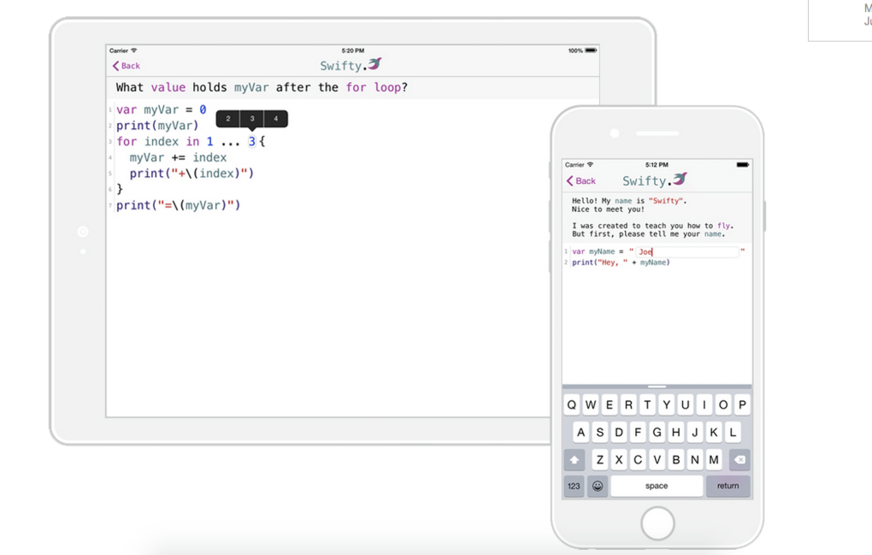Toggle the Shift arrow key
872x555 pixels.
(x=574, y=459)
